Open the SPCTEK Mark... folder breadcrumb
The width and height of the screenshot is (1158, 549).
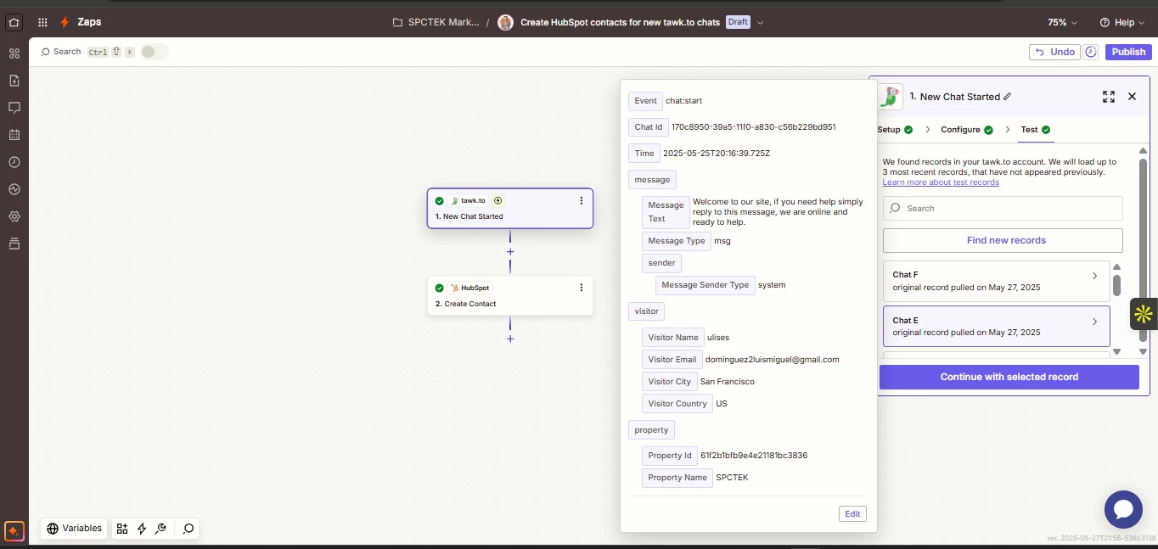pyautogui.click(x=436, y=23)
